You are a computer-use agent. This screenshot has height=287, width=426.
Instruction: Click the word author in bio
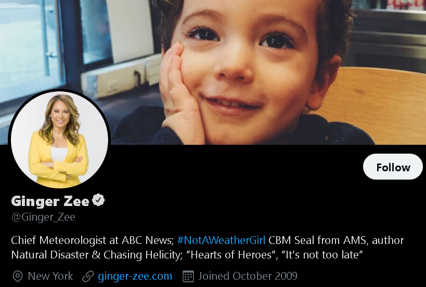(x=388, y=240)
